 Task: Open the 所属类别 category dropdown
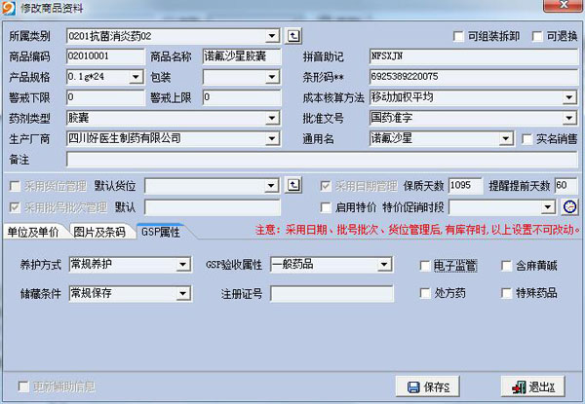(272, 36)
